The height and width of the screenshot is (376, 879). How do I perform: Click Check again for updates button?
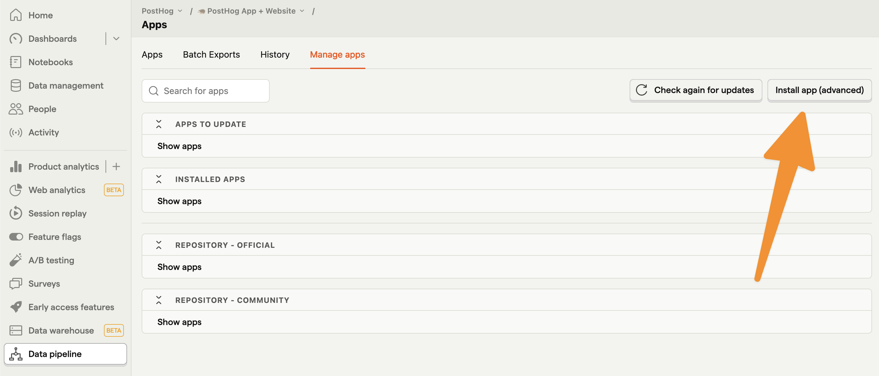pyautogui.click(x=695, y=90)
